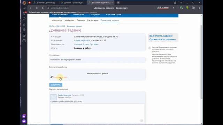Close the 'Домашнее задание' tab
The image size is (223, 125).
click(x=112, y=3)
